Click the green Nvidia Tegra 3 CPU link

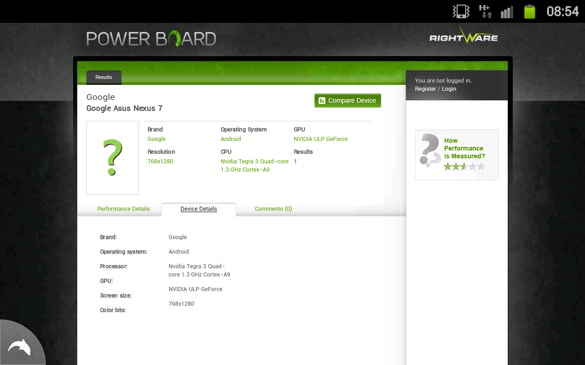[x=255, y=166]
